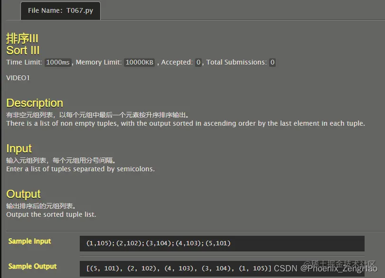Image resolution: width=385 pixels, height=278 pixels.
Task: Open the VIDEO1 link
Action: [18, 78]
